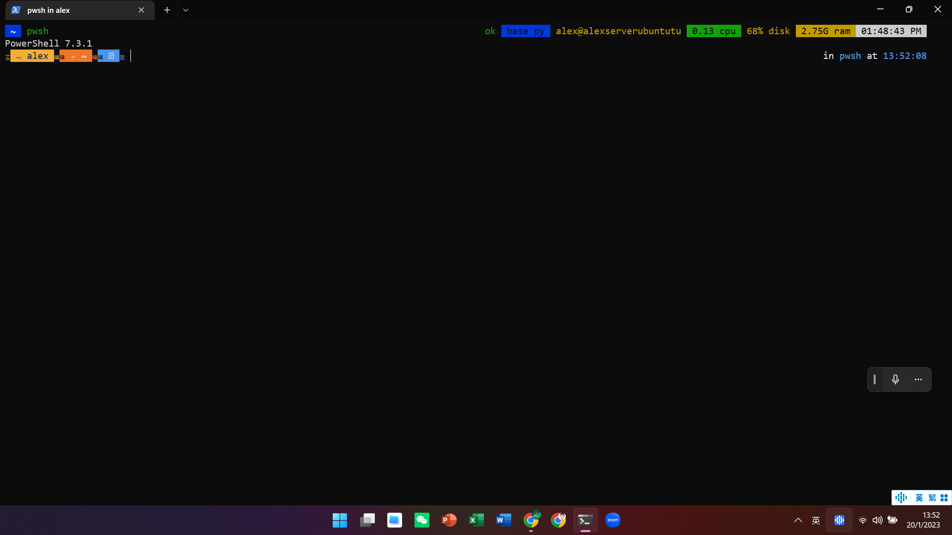Expand the new tab profile dropdown
Viewport: 952px width, 535px height.
185,10
